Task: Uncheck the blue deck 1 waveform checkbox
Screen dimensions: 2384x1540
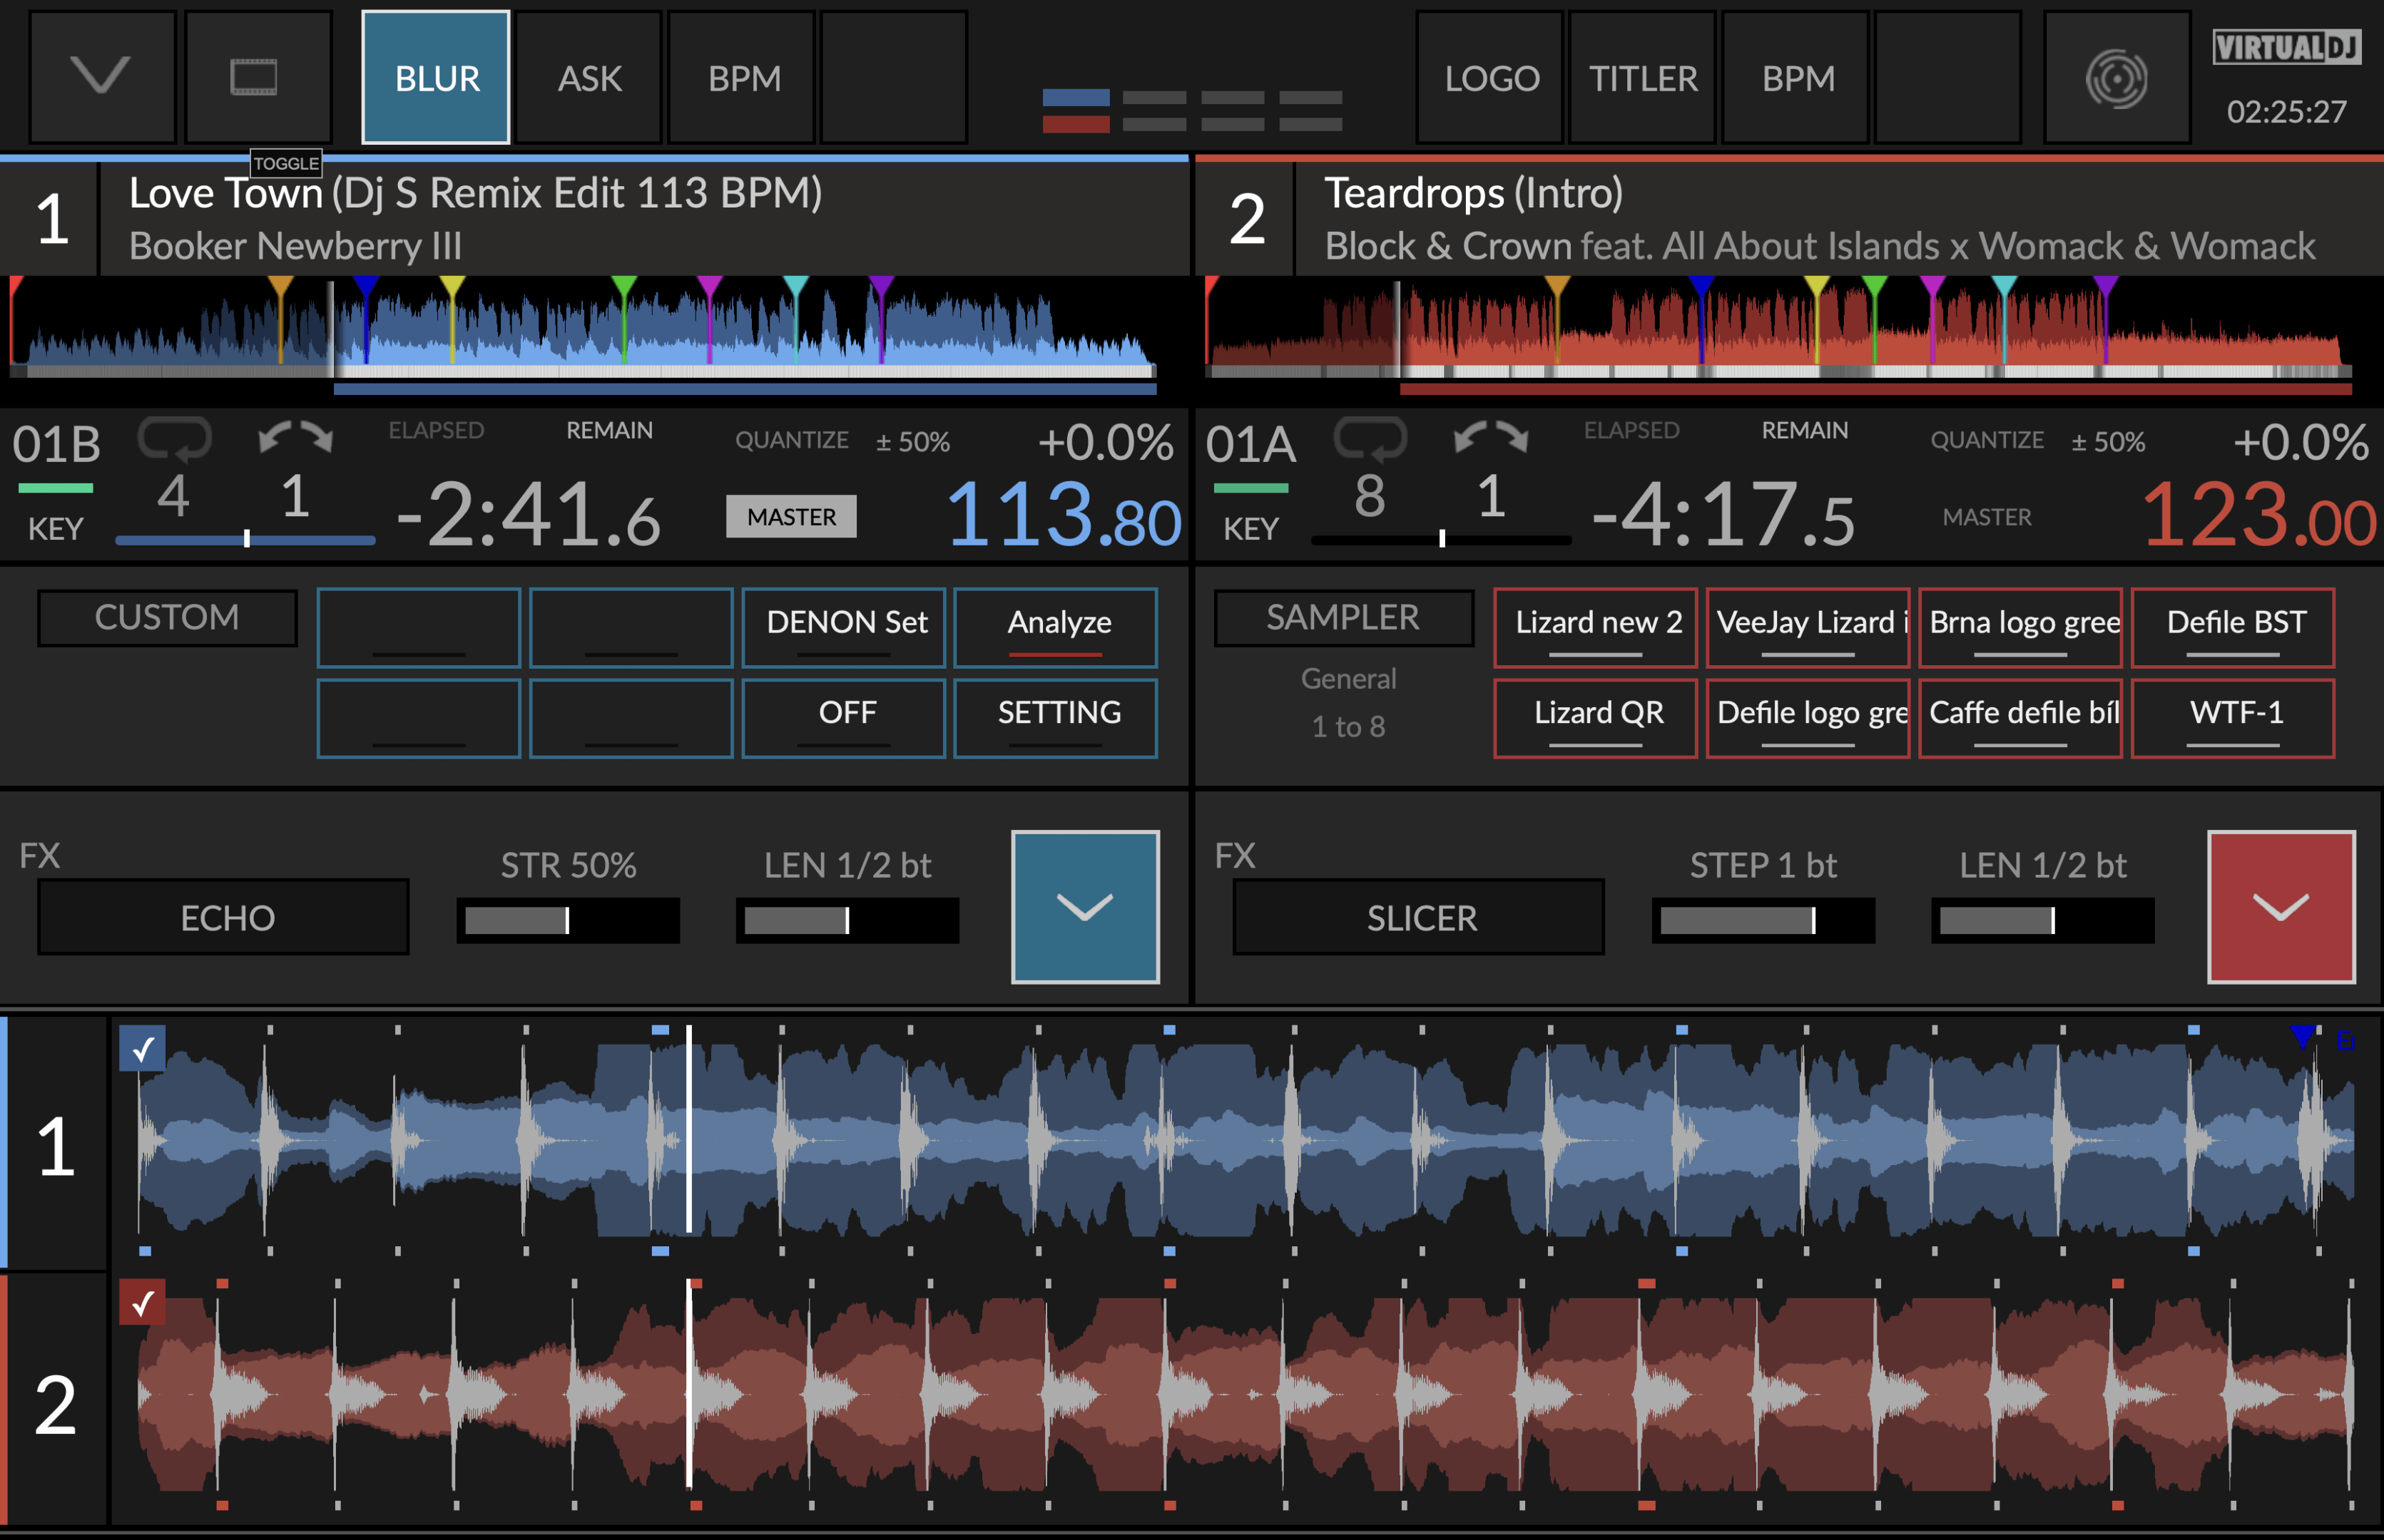Action: (x=142, y=1048)
